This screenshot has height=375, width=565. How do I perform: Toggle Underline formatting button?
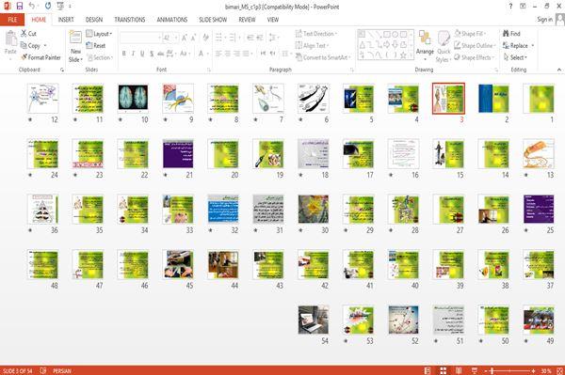click(142, 54)
